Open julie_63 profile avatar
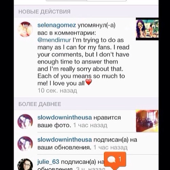This screenshot has width=170, height=170. [25, 164]
